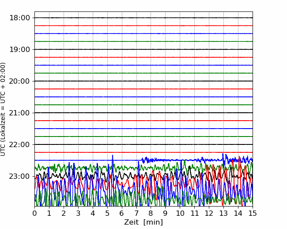
Task: Click the 5 minute tick label
Action: [x=107, y=213]
